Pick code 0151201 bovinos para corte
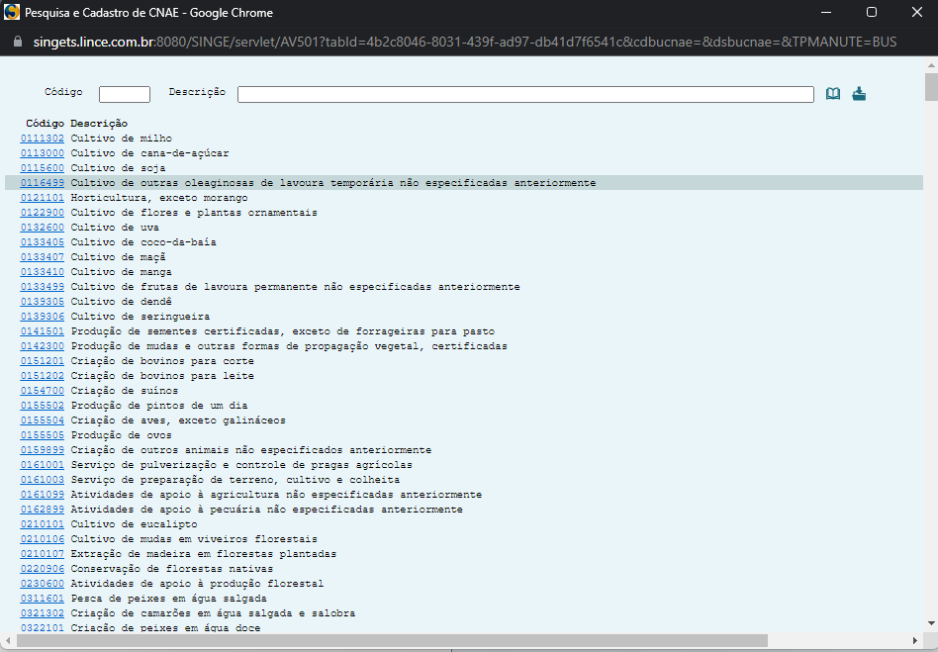This screenshot has height=652, width=938. pos(43,361)
